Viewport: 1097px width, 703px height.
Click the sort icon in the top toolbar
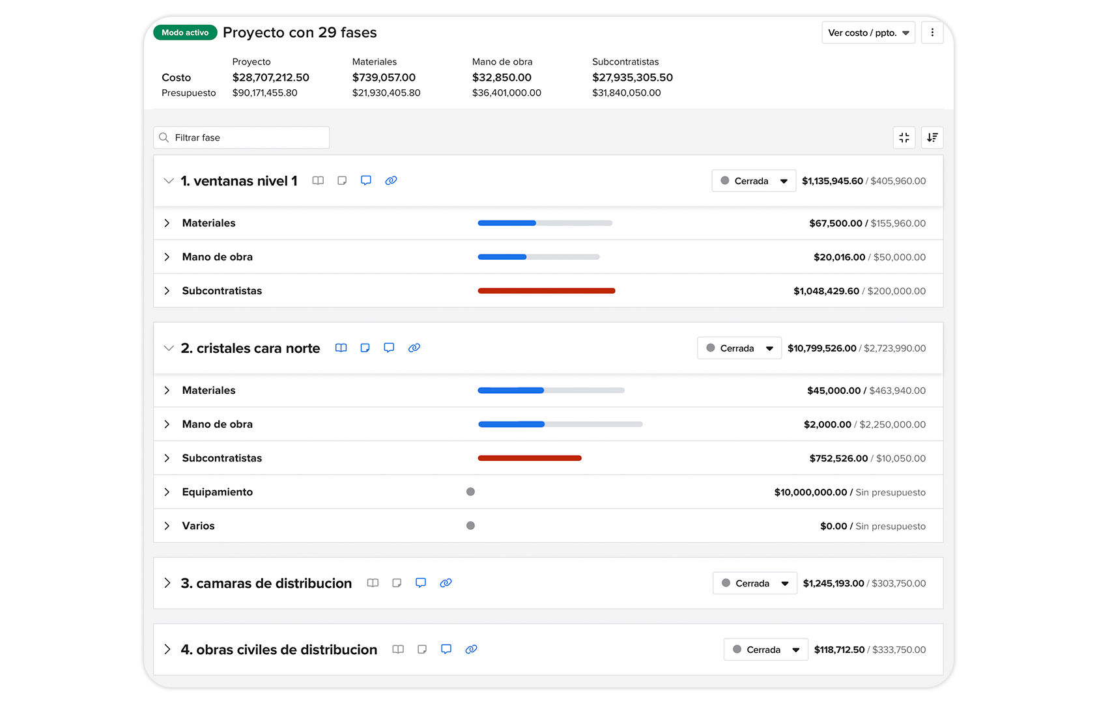coord(932,137)
